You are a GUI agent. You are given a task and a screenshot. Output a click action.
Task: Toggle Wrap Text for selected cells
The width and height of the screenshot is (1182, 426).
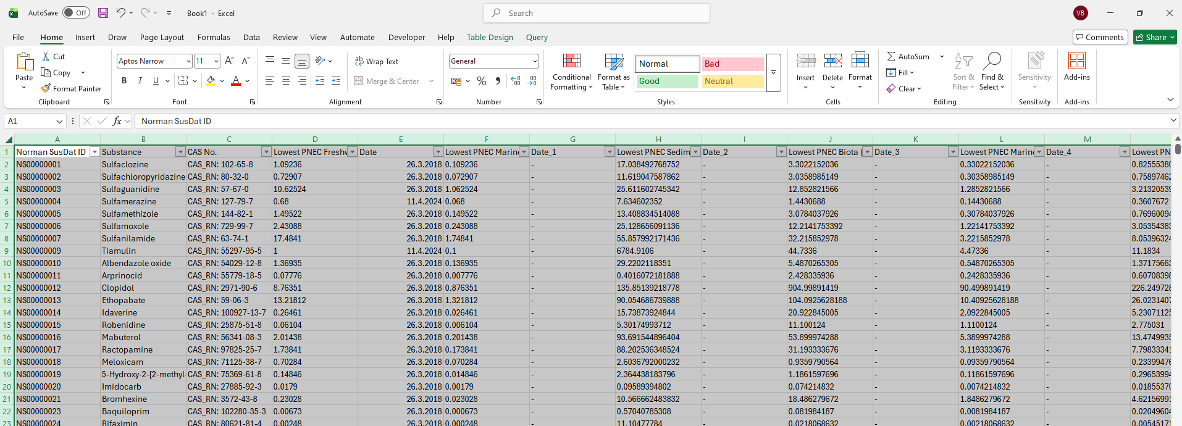[x=376, y=61]
